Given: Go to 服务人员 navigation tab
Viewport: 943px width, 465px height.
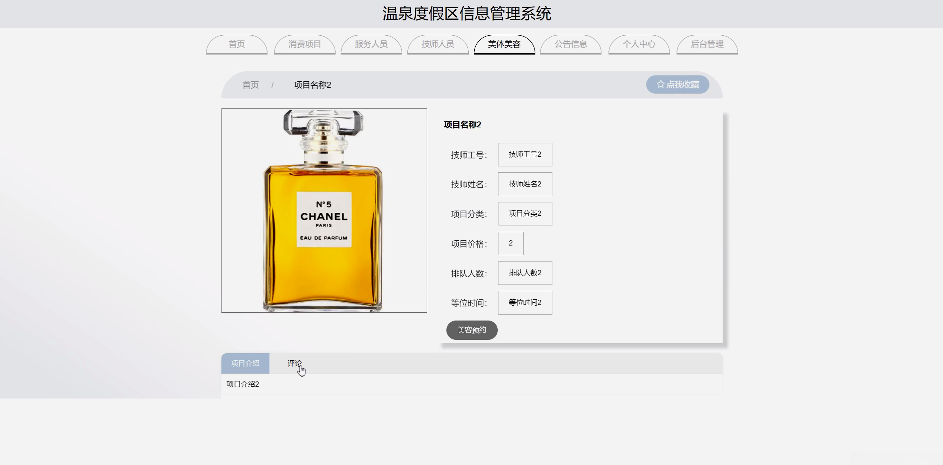Looking at the screenshot, I should (371, 44).
